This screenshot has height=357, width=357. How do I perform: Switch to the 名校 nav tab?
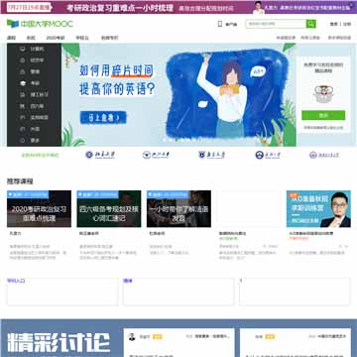(31, 38)
